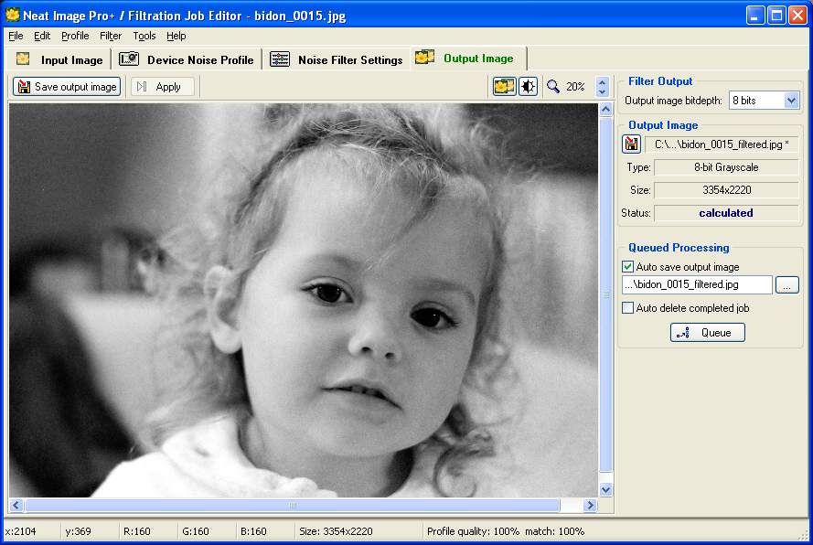Toggle the image comparison flower icon
This screenshot has width=813, height=545.
click(x=504, y=87)
